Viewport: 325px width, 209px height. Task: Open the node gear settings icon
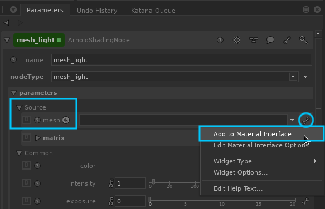237,40
